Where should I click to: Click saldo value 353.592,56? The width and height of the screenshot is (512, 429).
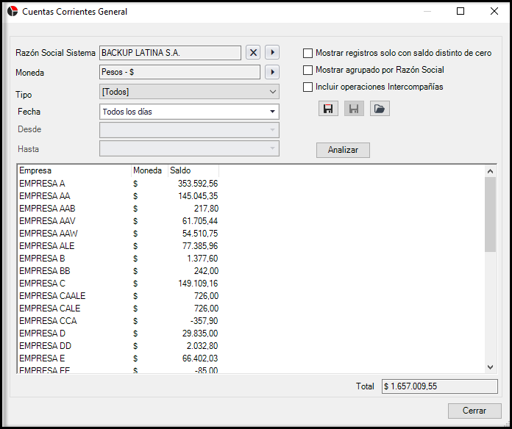[x=198, y=184]
